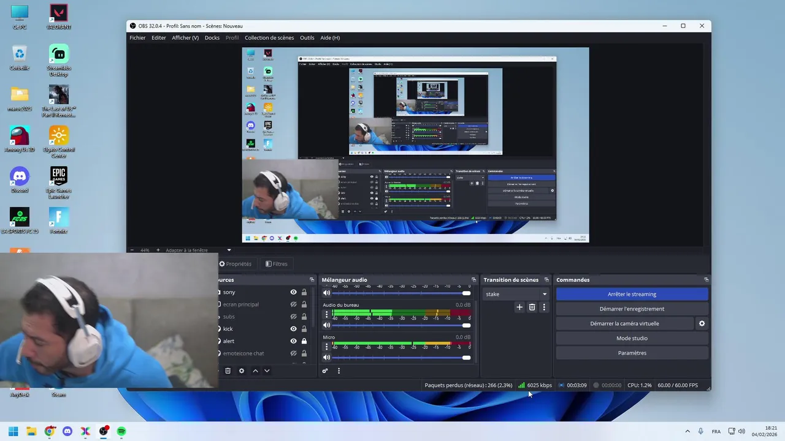This screenshot has width=785, height=441.
Task: Show the ecran principal source
Action: click(293, 304)
